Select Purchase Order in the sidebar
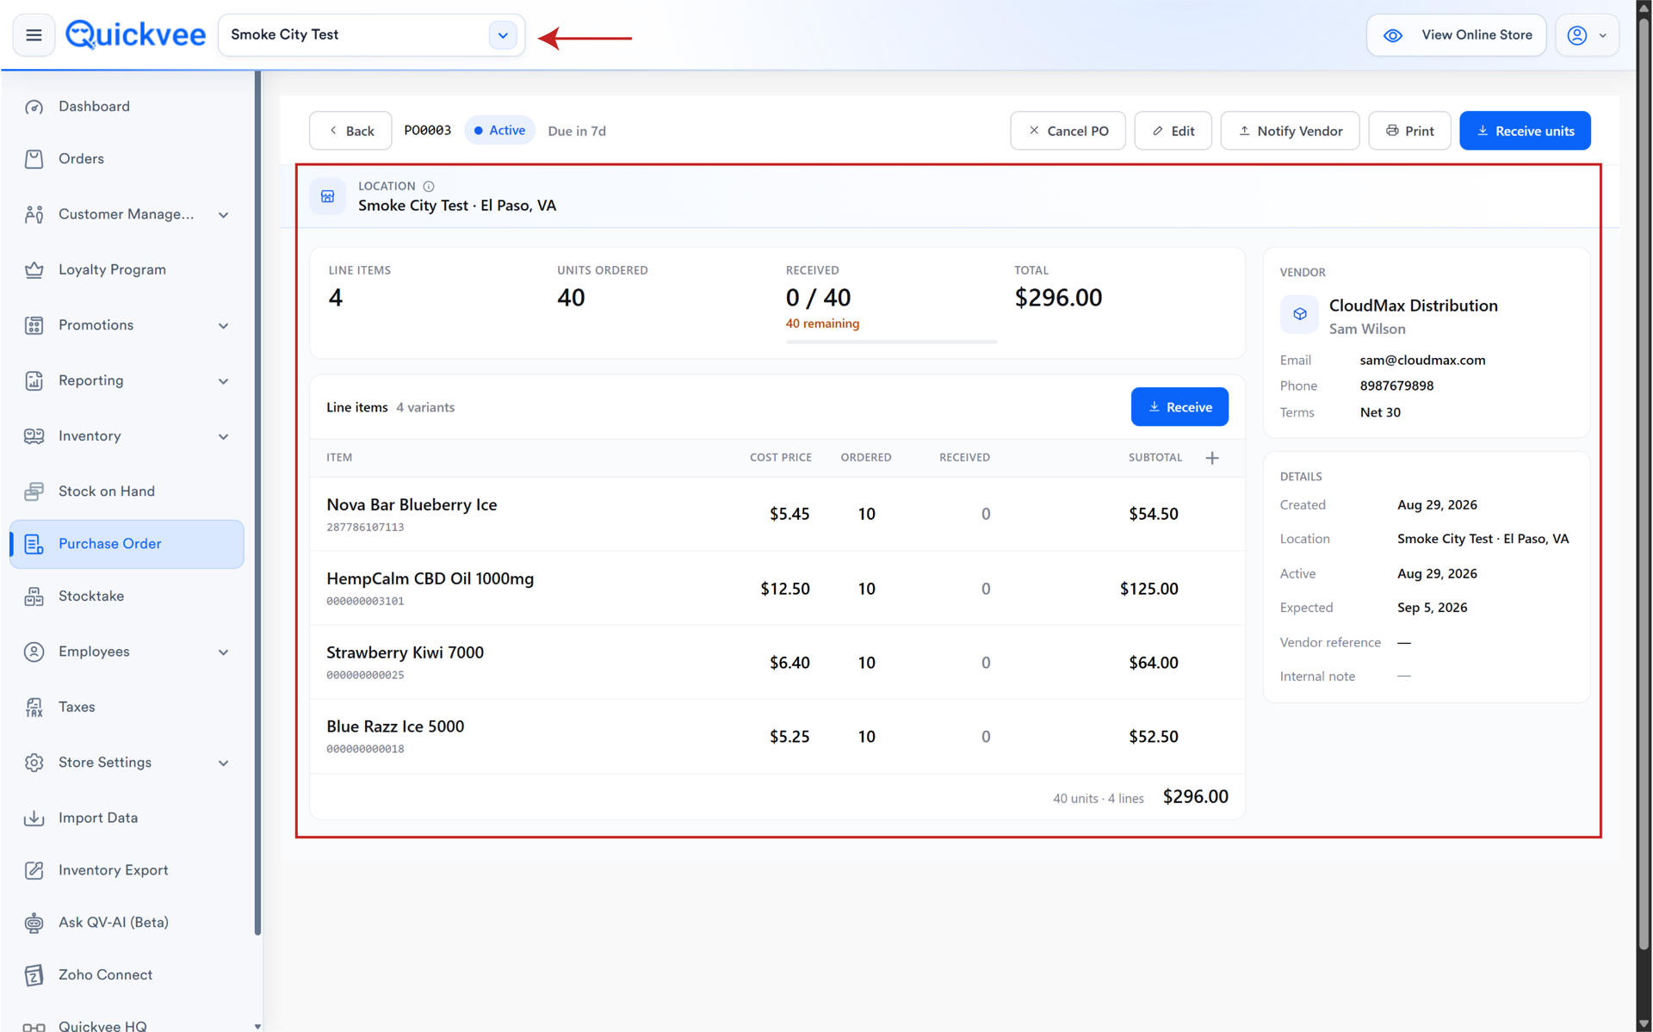 tap(127, 544)
